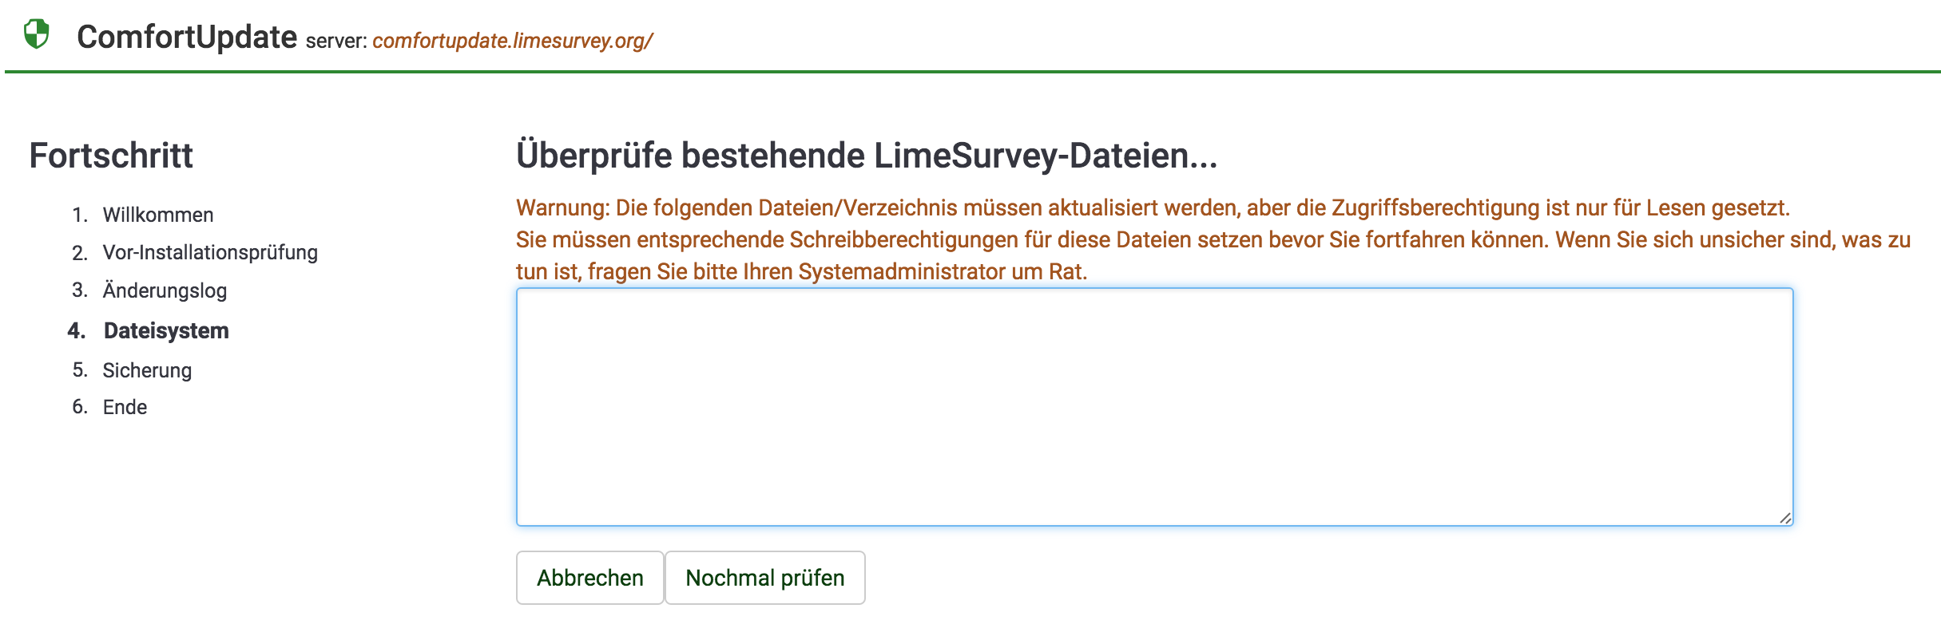Image resolution: width=1941 pixels, height=624 pixels.
Task: Click the Fortschritt heading
Action: pos(111,156)
